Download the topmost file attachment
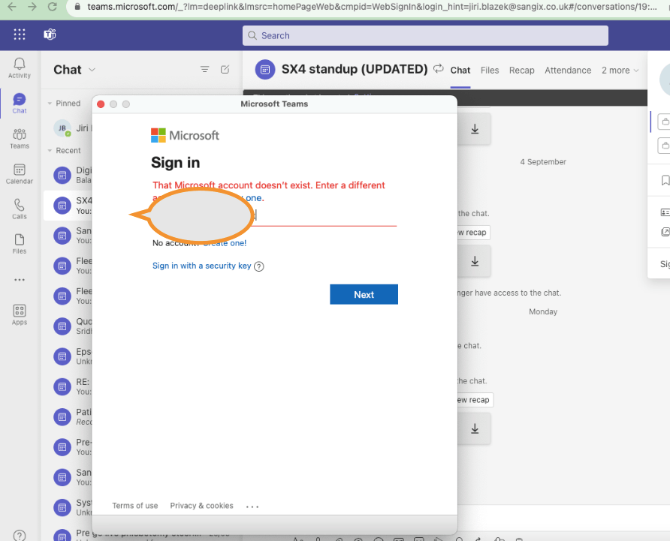670x541 pixels. point(475,129)
